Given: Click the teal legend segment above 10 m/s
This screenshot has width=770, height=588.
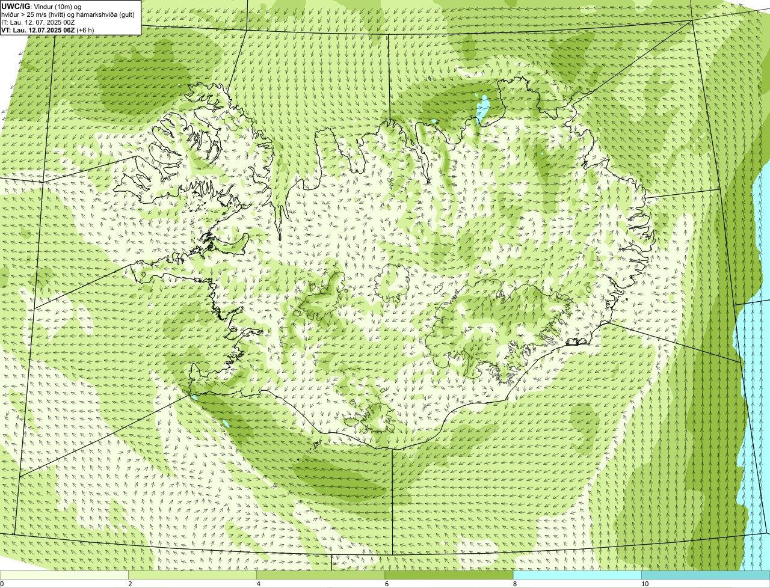Looking at the screenshot, I should [706, 575].
